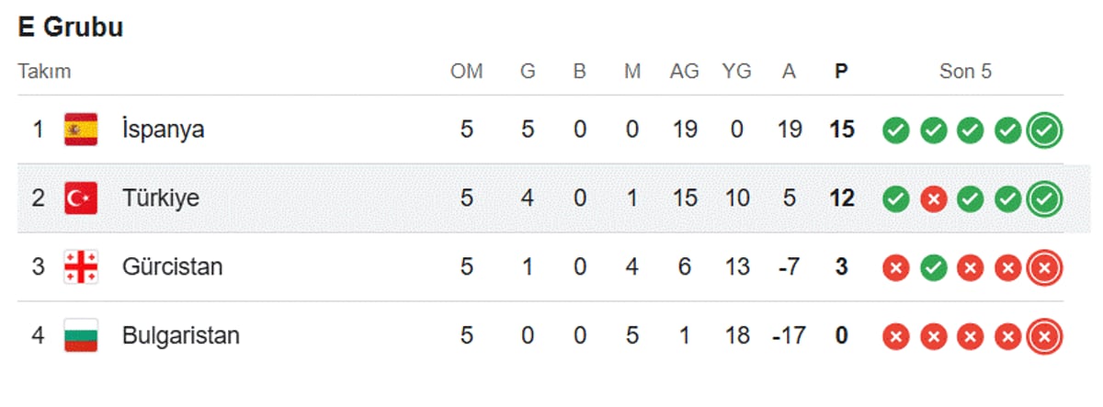Click Gürcistan's green win icon
The height and width of the screenshot is (407, 1103).
pyautogui.click(x=933, y=268)
